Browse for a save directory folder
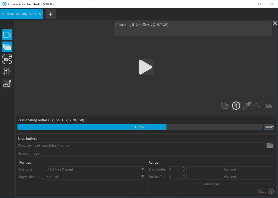278x198 pixels. [270, 145]
